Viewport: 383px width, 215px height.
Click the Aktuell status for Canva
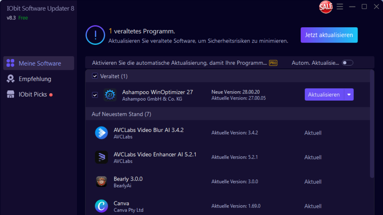(313, 206)
